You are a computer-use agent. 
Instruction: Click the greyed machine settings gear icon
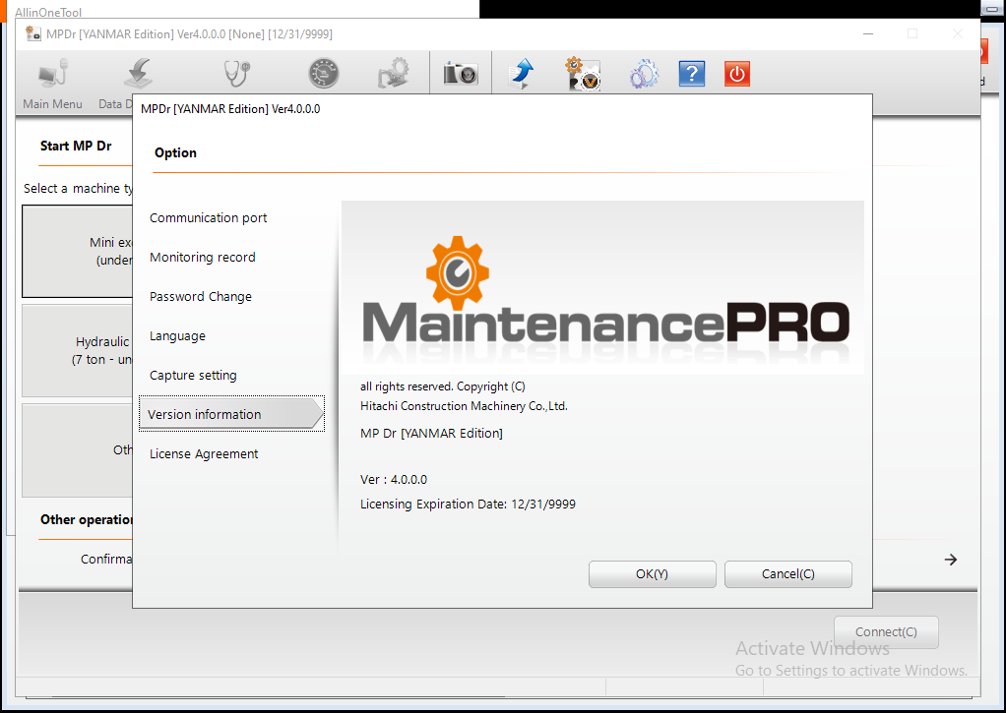(x=394, y=74)
